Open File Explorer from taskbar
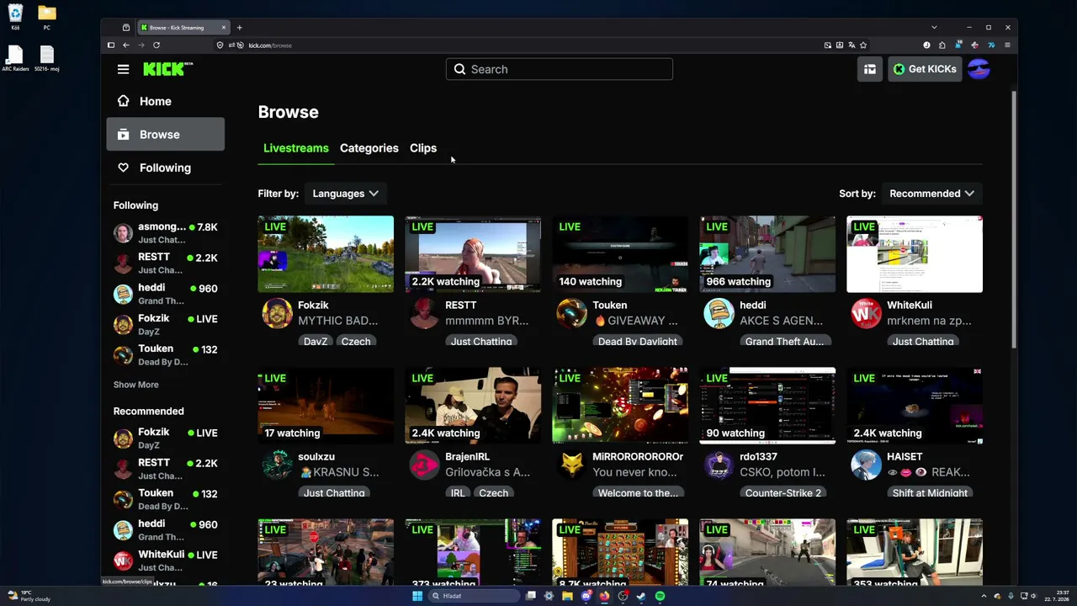The height and width of the screenshot is (606, 1077). tap(567, 596)
